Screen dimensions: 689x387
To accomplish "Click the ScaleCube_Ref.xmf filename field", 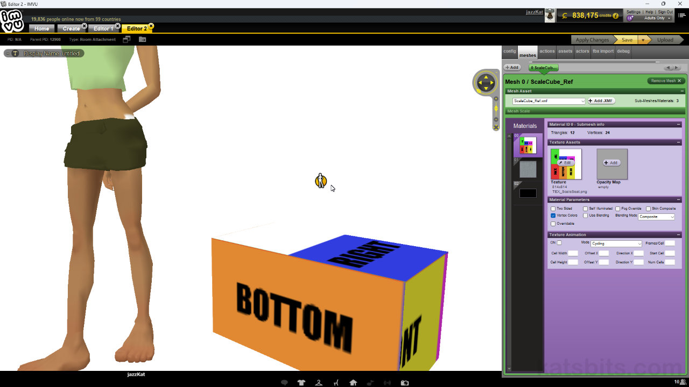I will (547, 101).
